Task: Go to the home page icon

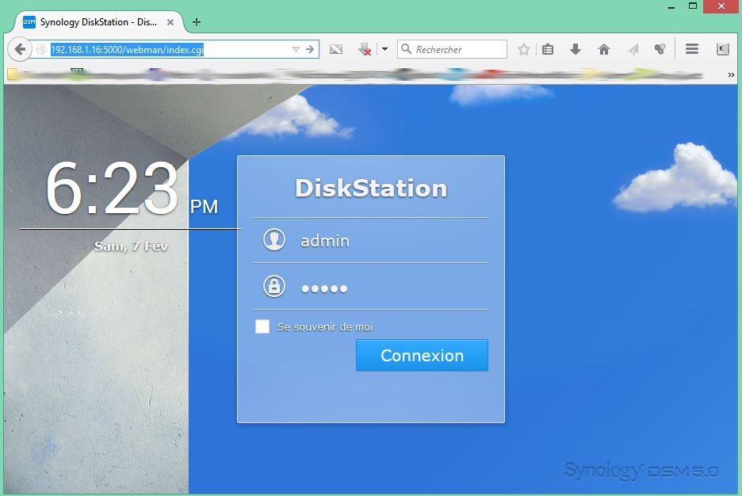Action: pos(604,49)
